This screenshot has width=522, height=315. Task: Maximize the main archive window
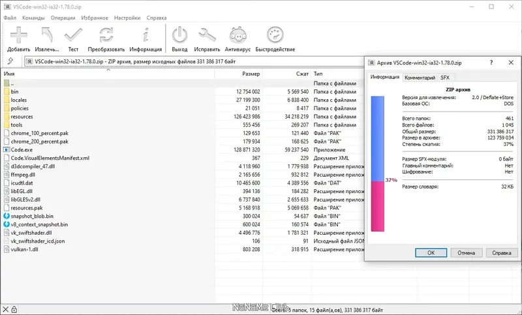(491, 7)
